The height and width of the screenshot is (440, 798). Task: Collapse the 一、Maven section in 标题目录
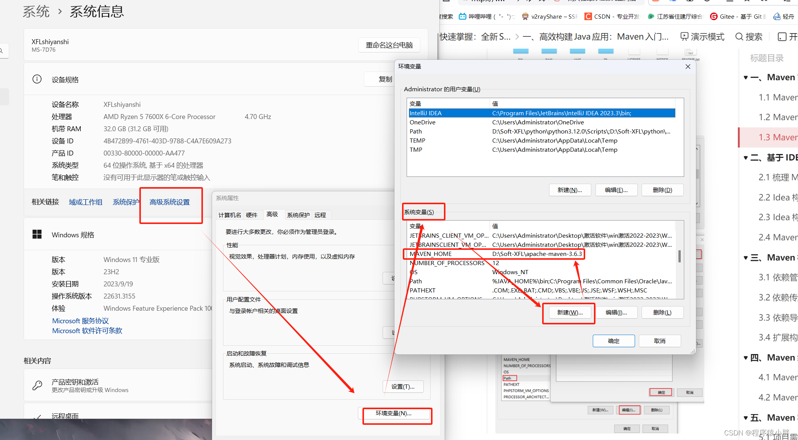746,78
